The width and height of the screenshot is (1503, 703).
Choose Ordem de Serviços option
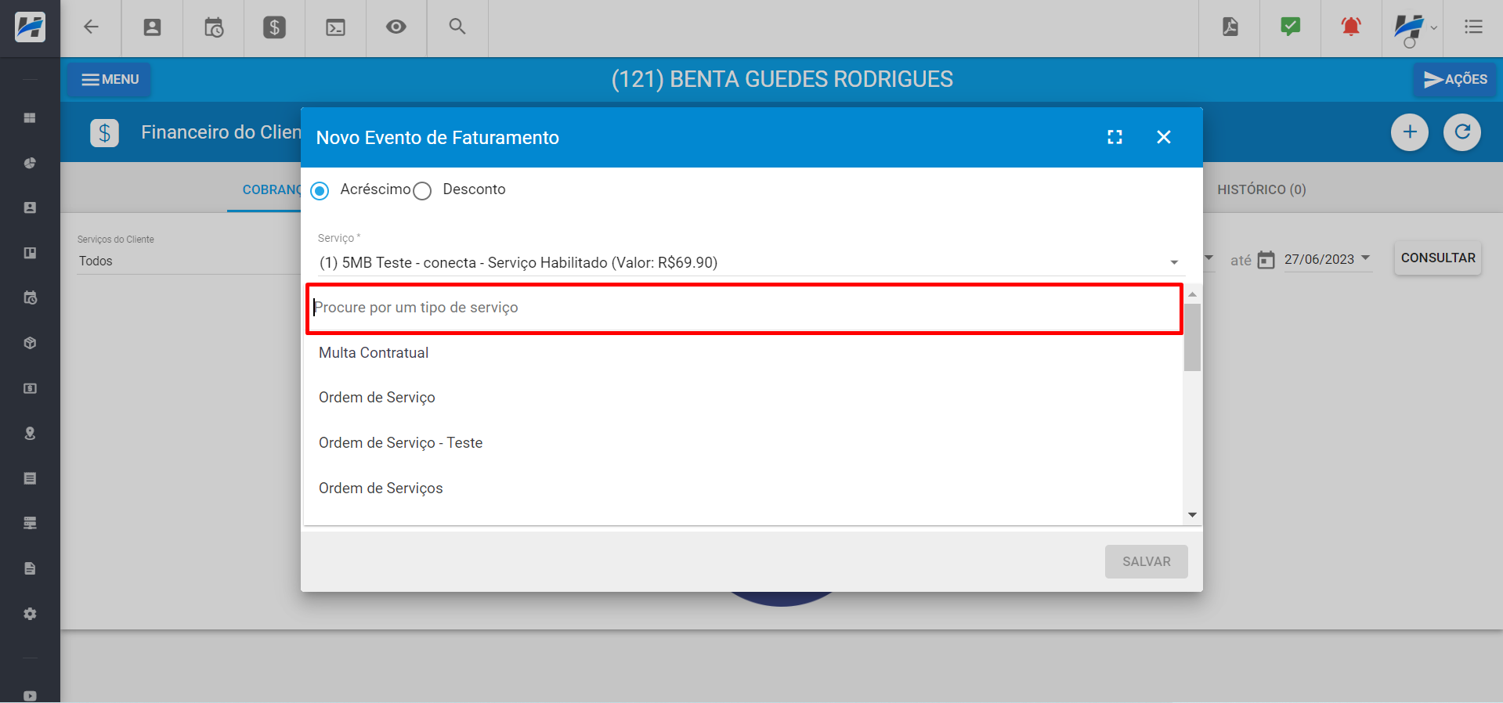tap(743, 488)
